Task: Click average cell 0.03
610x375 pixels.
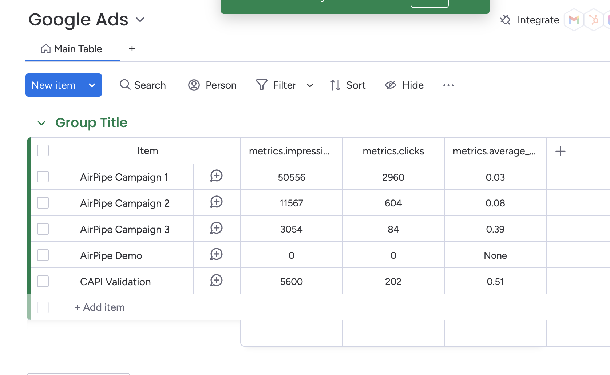Action: tap(495, 177)
